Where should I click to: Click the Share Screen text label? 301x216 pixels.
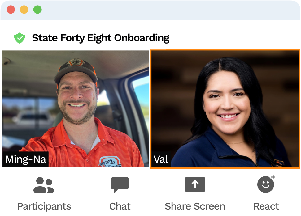tap(195, 206)
